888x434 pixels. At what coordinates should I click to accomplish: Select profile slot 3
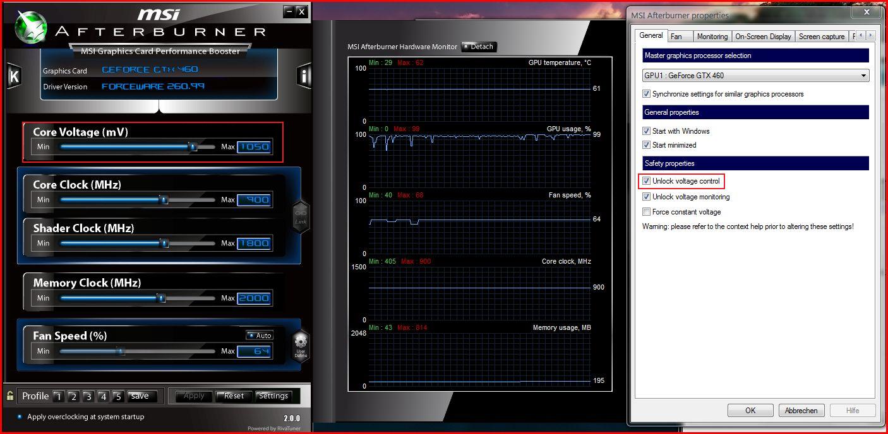click(88, 397)
